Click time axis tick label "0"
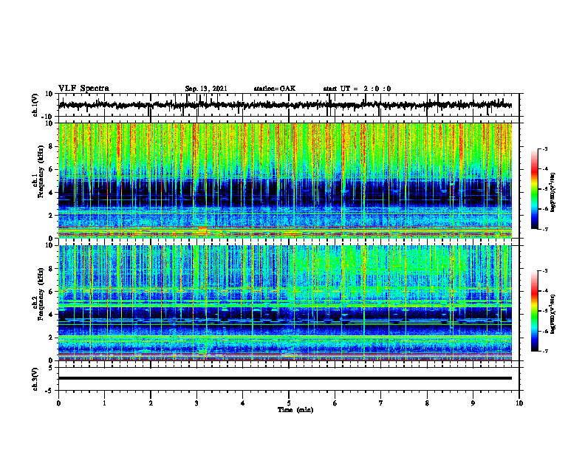 pyautogui.click(x=58, y=403)
